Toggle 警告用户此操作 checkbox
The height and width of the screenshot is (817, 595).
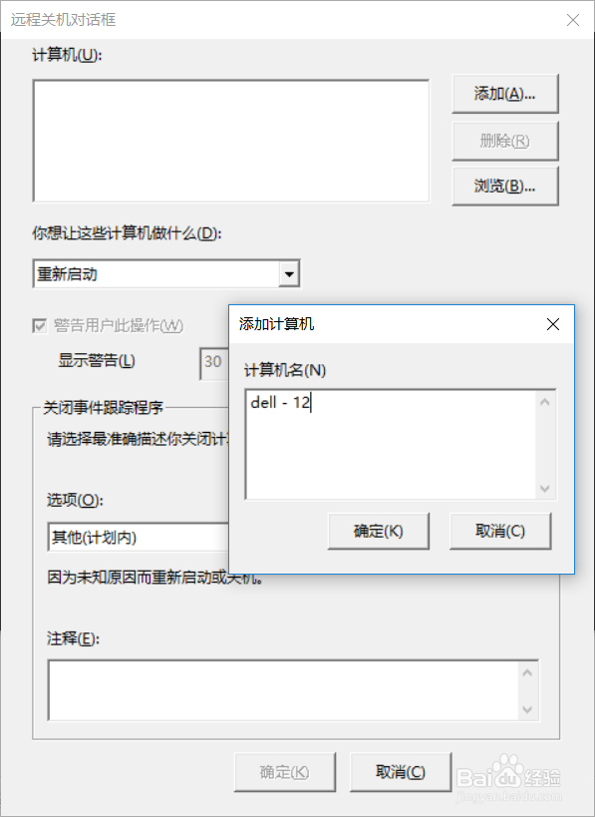coord(40,326)
